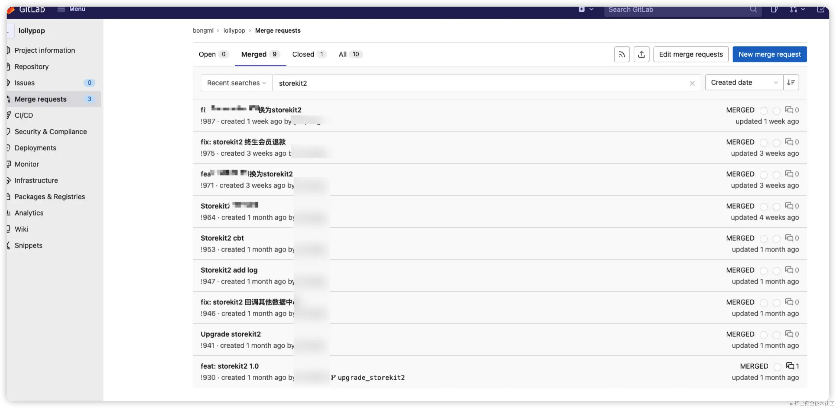Expand the header merge requests dropdown arrow
Image resolution: width=836 pixels, height=408 pixels.
[x=803, y=9]
